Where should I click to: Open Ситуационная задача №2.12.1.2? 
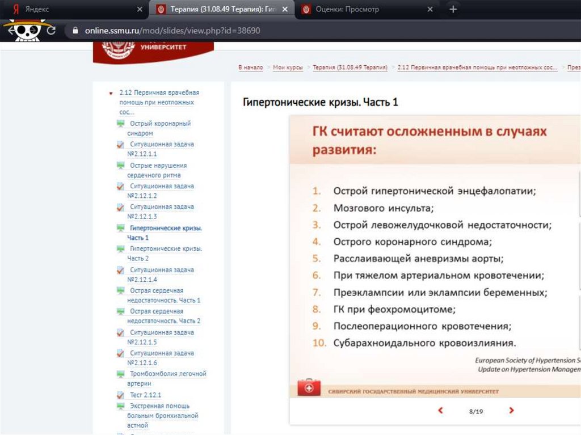(x=161, y=191)
